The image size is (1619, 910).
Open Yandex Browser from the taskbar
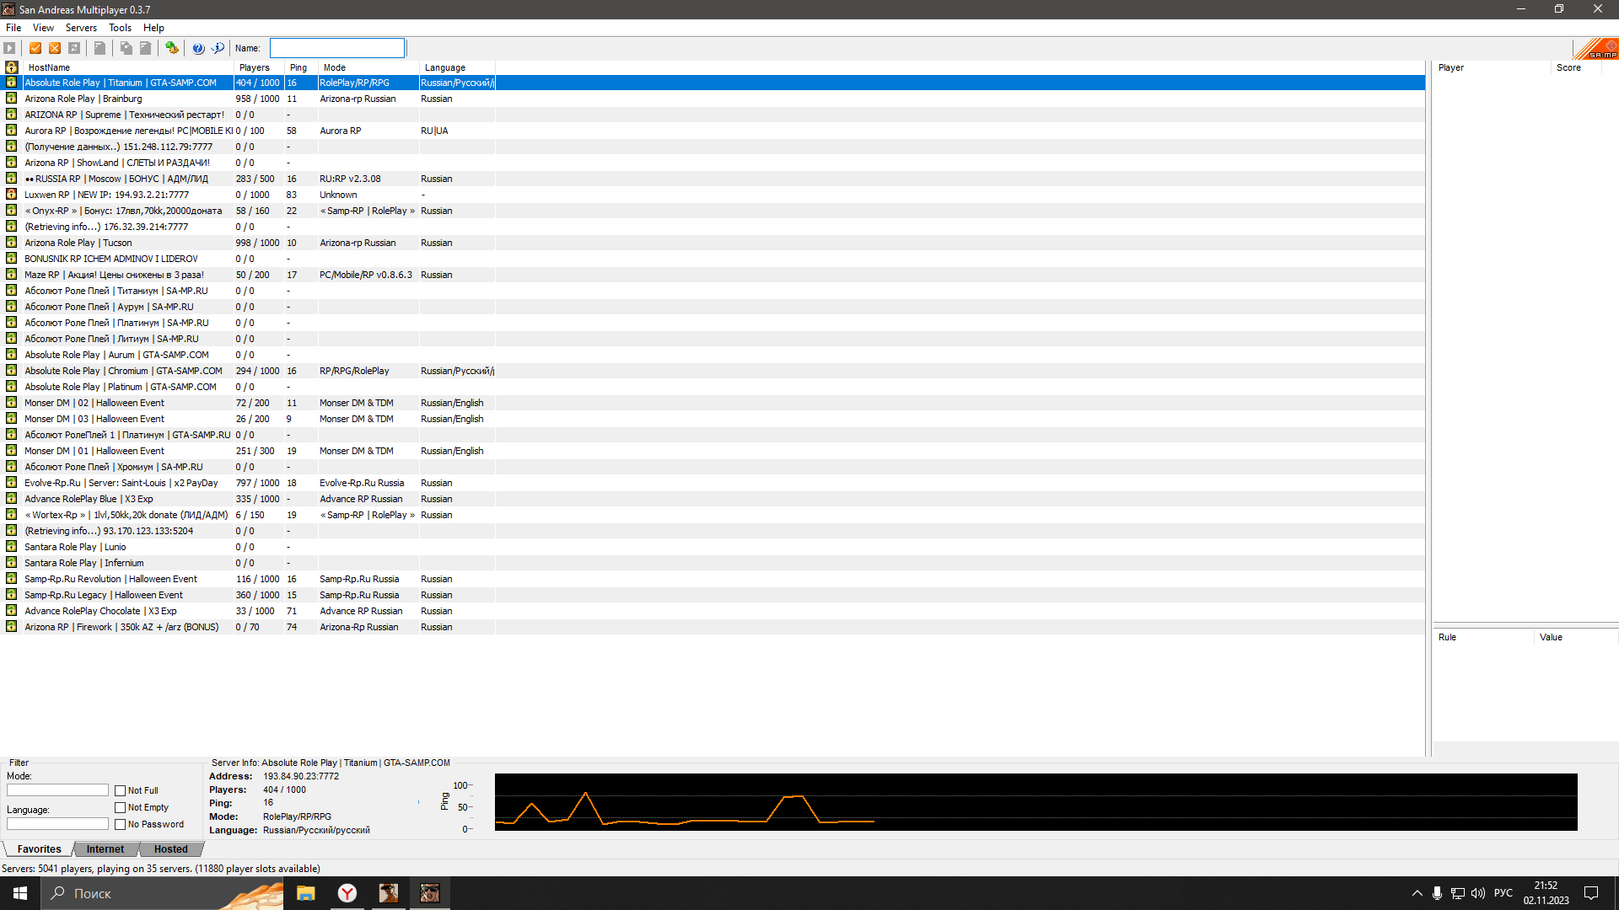tap(347, 893)
